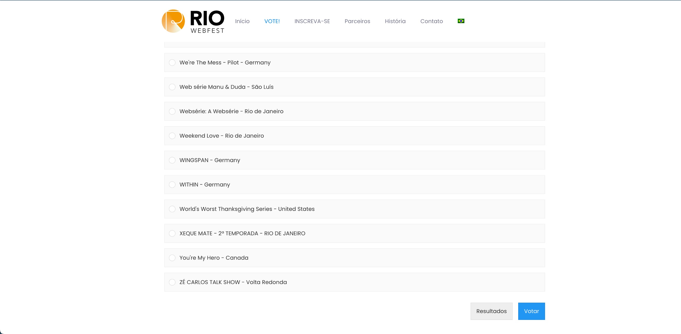The height and width of the screenshot is (334, 681).
Task: Choose World's Worst Thanksgiving Series option
Action: click(172, 209)
